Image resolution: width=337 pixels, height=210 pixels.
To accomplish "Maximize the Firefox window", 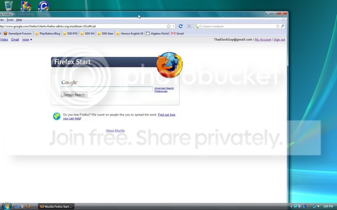I will (x=274, y=13).
